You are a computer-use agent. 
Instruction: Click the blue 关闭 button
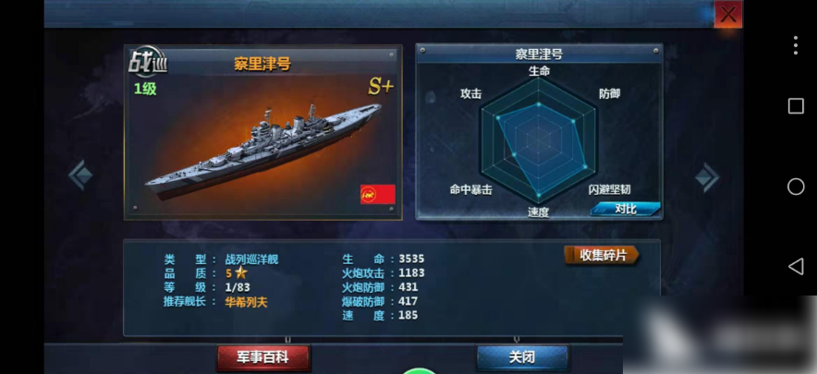(522, 358)
